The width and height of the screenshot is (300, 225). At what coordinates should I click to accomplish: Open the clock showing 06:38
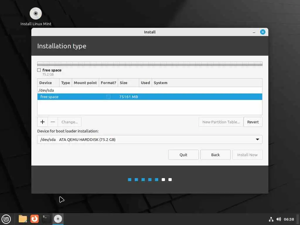click(x=289, y=219)
